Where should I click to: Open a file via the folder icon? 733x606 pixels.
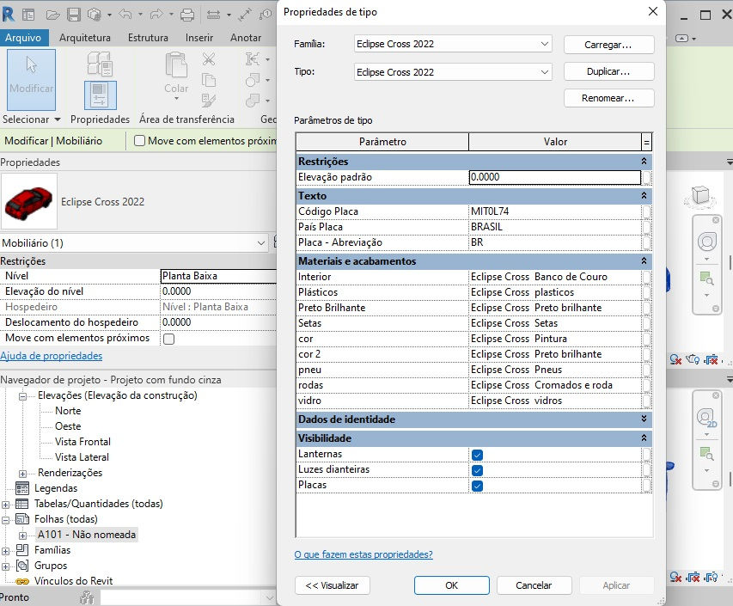pyautogui.click(x=52, y=15)
